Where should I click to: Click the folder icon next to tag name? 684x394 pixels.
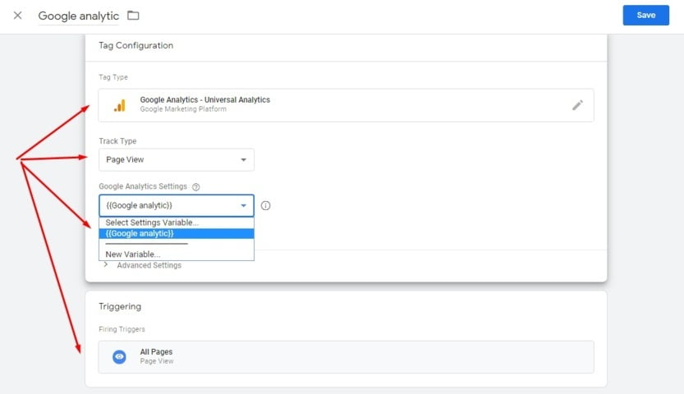[133, 16]
